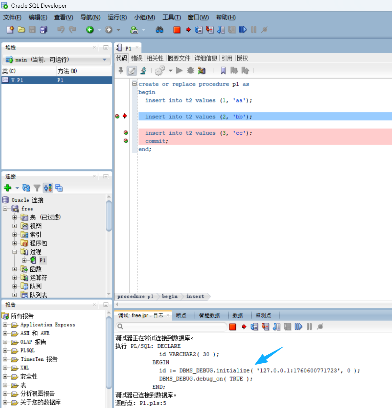Switch to the 错误 tab
This screenshot has height=408, width=392.
[x=137, y=58]
